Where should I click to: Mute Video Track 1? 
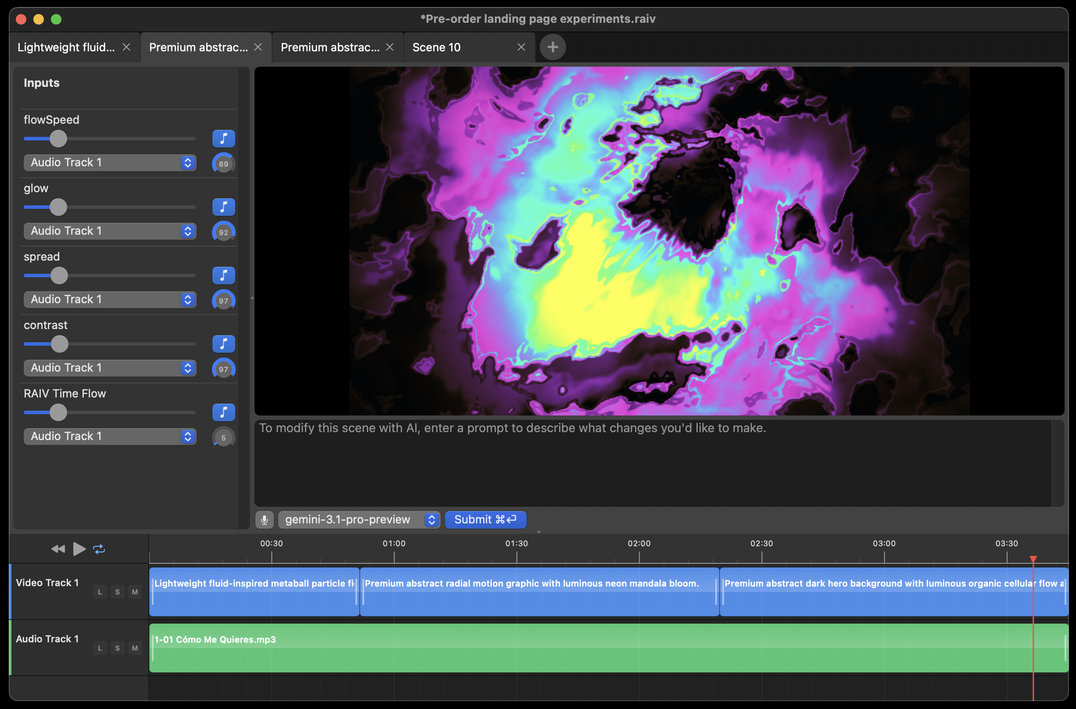(135, 592)
